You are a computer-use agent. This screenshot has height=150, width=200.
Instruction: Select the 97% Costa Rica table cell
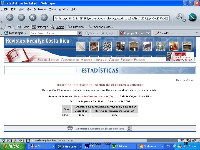(x=81, y=115)
